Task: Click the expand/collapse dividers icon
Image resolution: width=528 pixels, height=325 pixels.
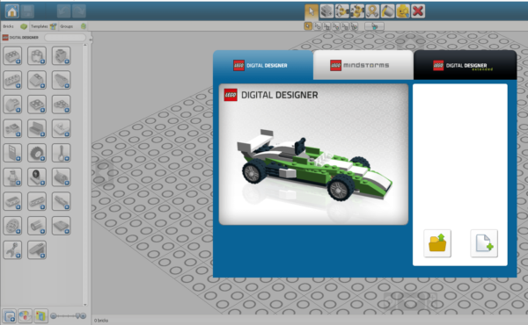Action: pos(10,316)
